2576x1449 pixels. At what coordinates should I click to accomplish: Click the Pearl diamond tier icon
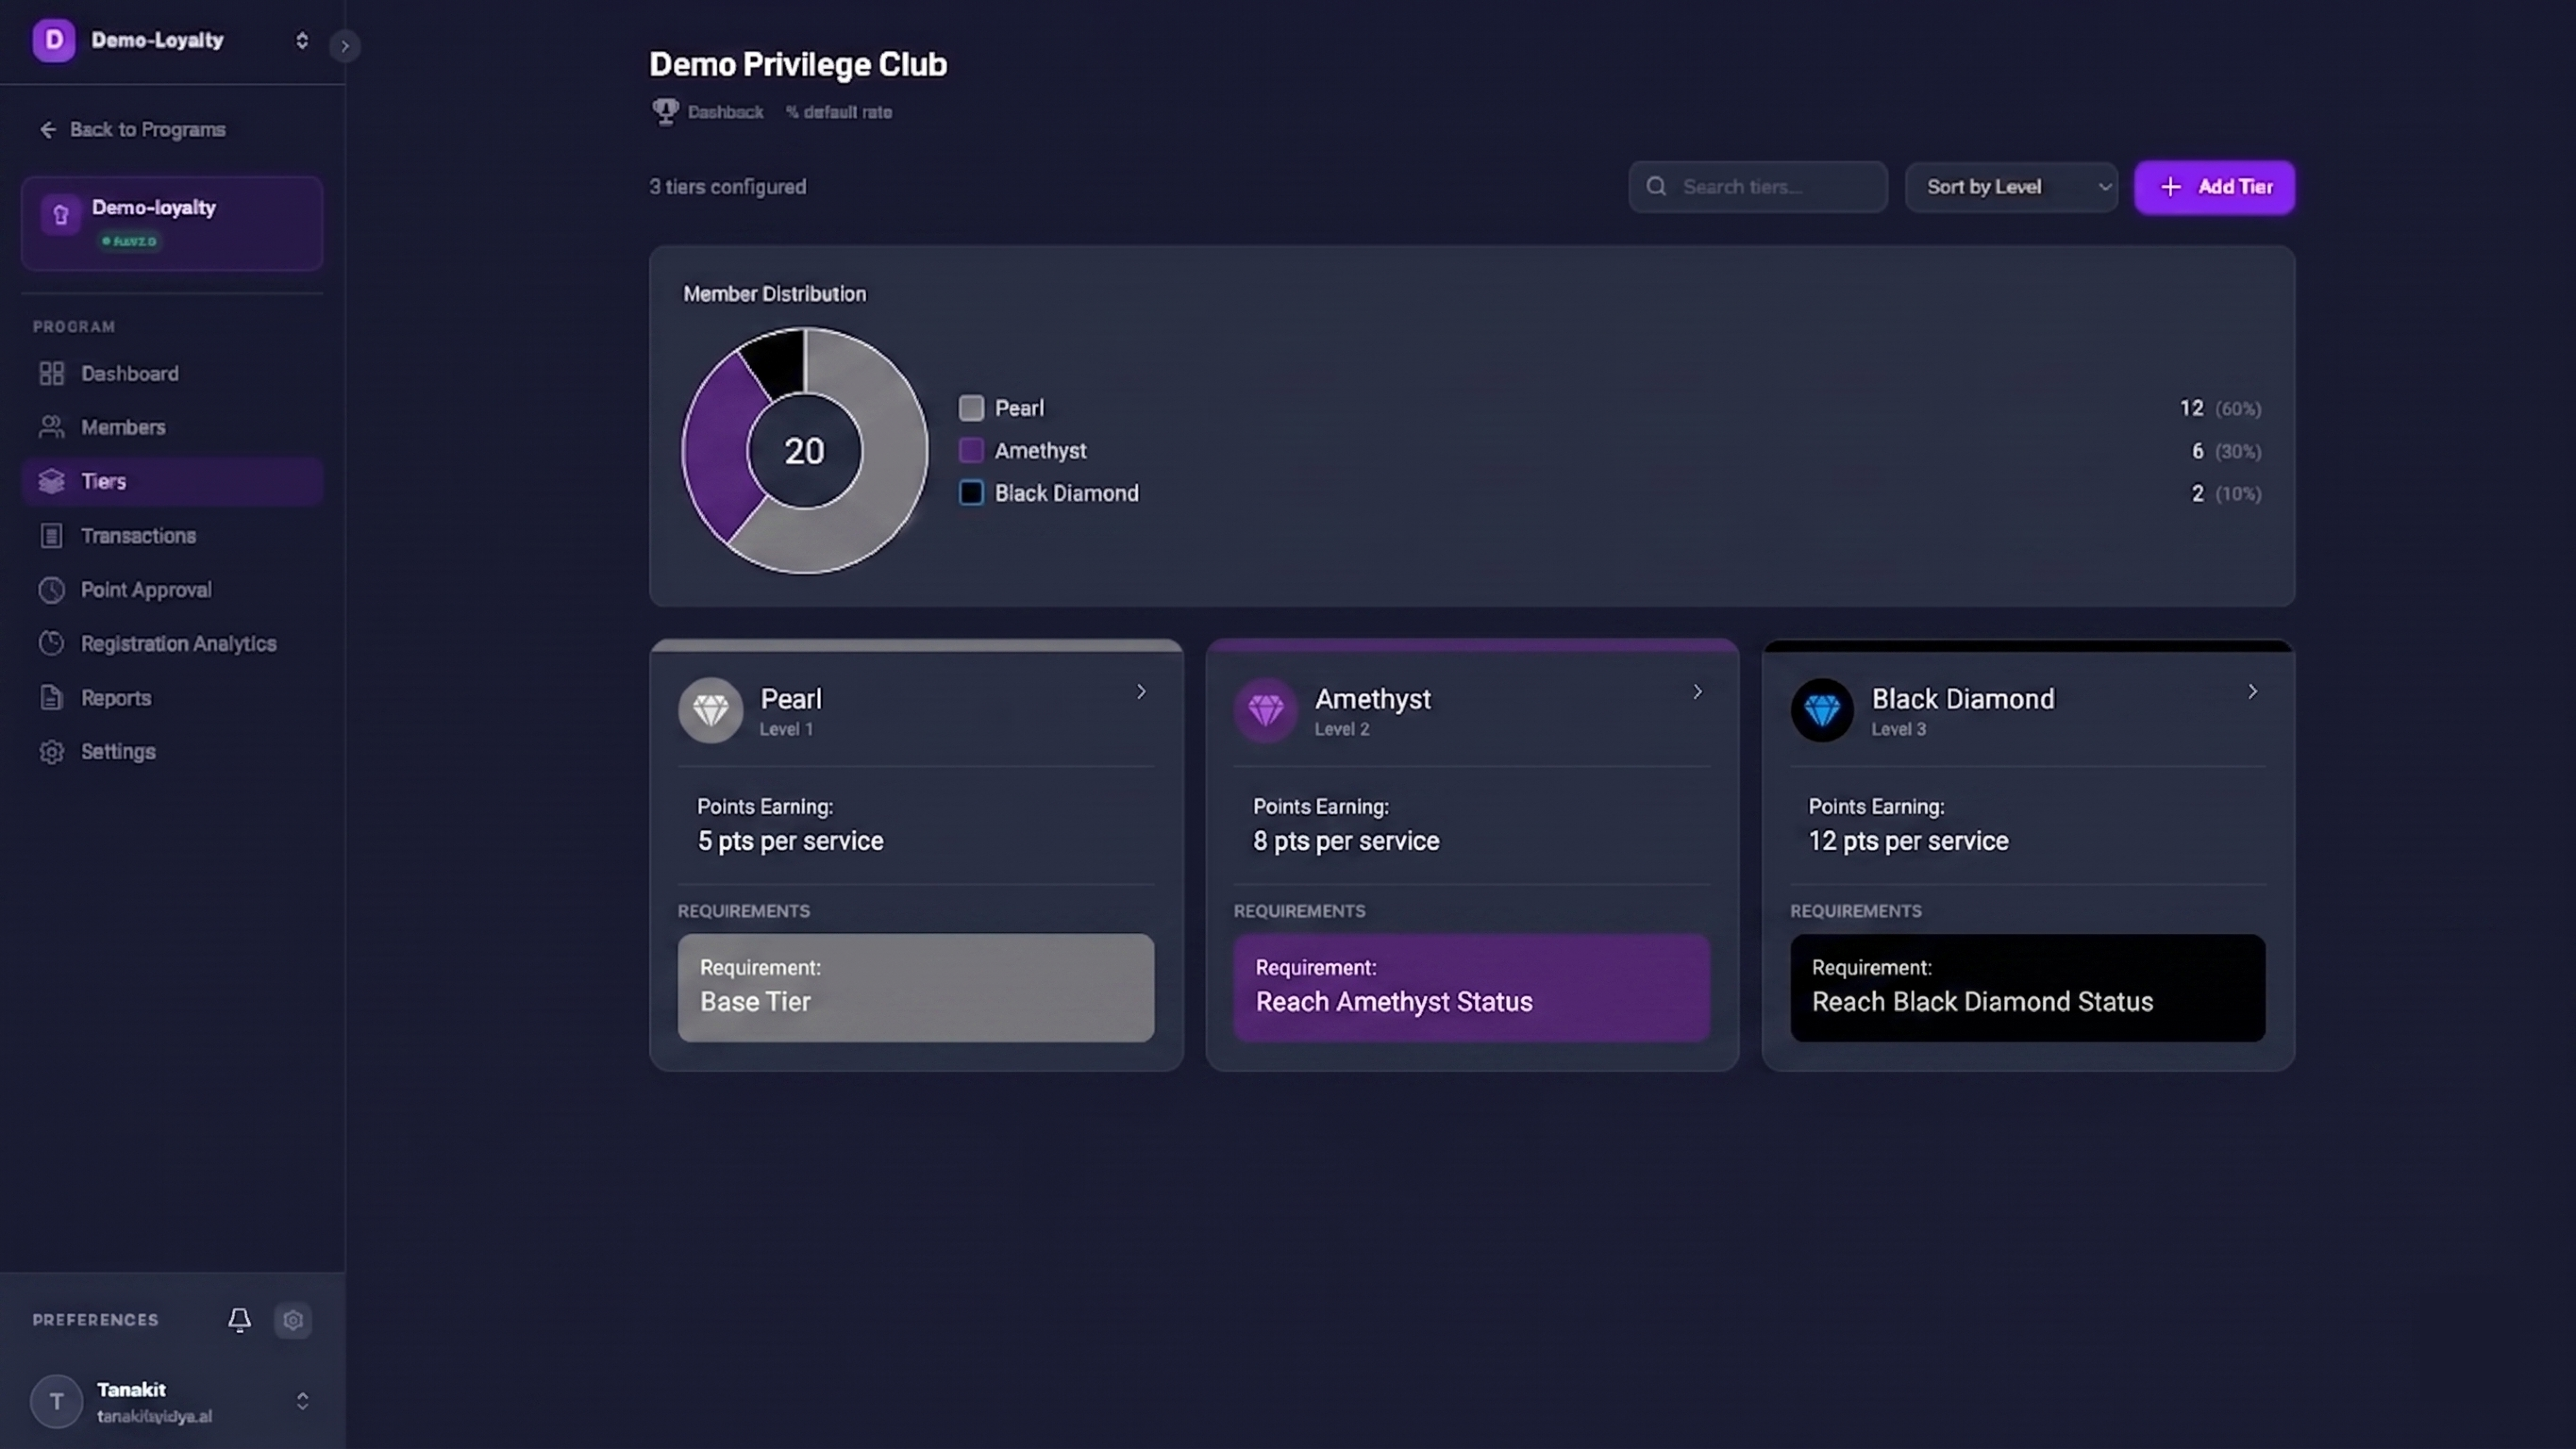tap(710, 711)
